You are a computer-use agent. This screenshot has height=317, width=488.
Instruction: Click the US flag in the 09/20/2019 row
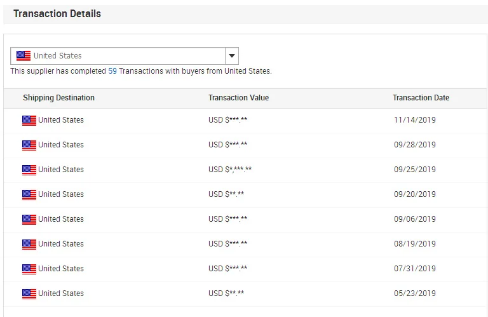[x=29, y=195]
